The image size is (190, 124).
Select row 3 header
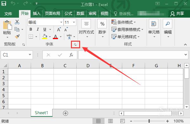tap(4, 83)
